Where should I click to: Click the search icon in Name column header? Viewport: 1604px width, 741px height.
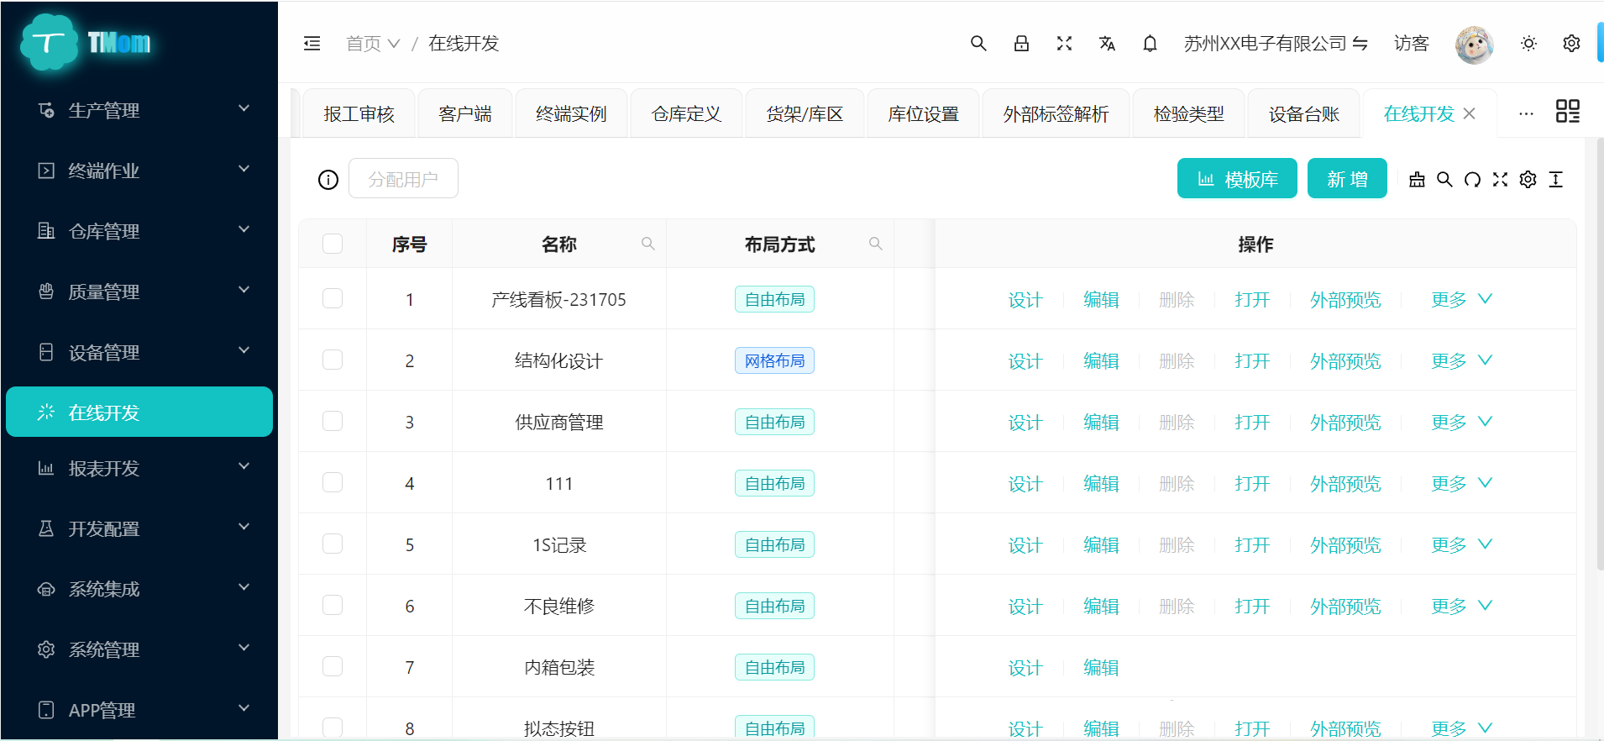[x=647, y=244]
